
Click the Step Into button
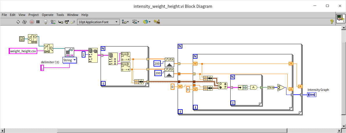pyautogui.click(x=60, y=22)
